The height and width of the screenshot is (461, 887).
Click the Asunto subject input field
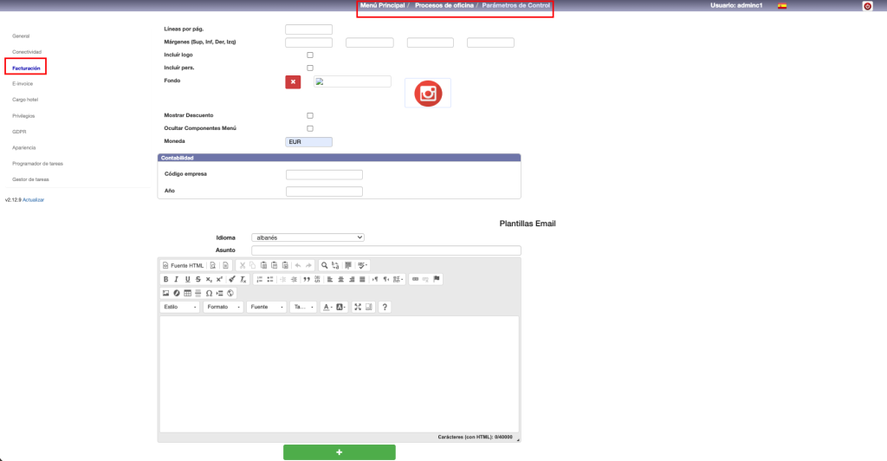(x=385, y=250)
